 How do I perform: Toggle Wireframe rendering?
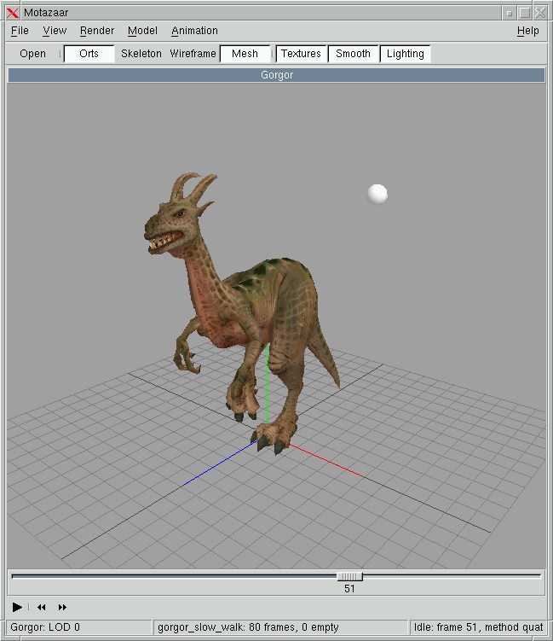(x=193, y=54)
